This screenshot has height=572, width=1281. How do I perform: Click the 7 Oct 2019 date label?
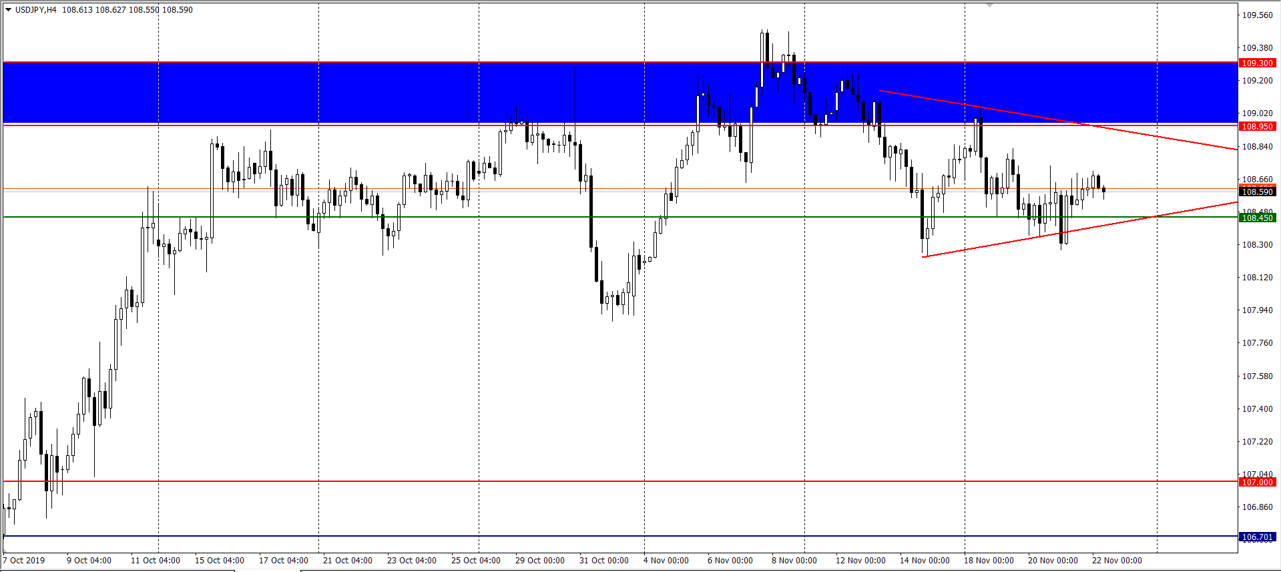(x=24, y=561)
